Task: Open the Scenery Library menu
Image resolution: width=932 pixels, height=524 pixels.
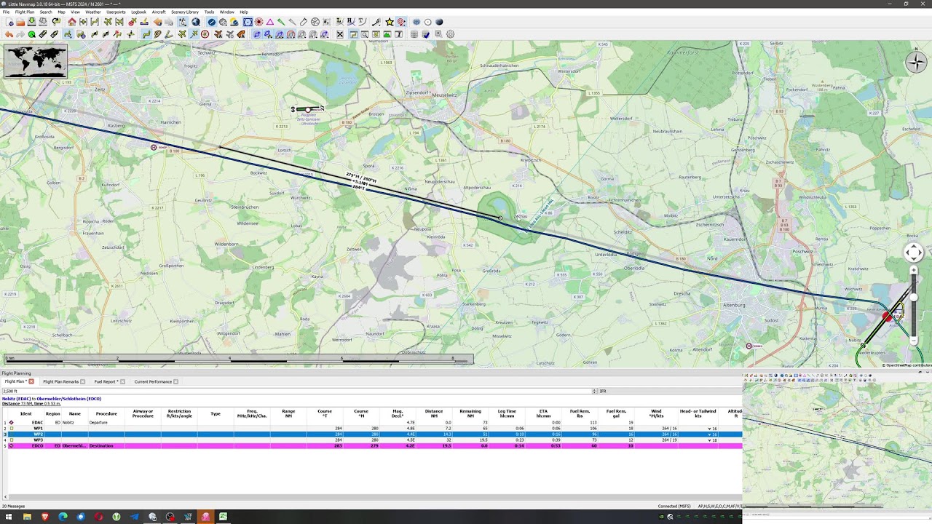Action: tap(185, 12)
